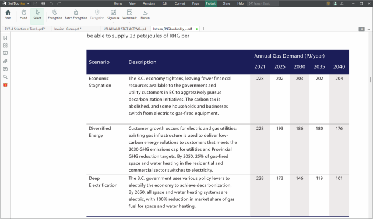This screenshot has width=373, height=219.
Task: Open the shopping cart purchase icon
Action: [328, 3]
